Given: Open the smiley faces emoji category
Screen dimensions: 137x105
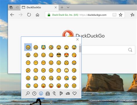Looking at the screenshot, I should coord(41,93).
